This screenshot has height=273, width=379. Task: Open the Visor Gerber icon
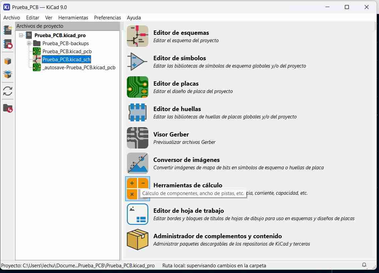coord(138,138)
